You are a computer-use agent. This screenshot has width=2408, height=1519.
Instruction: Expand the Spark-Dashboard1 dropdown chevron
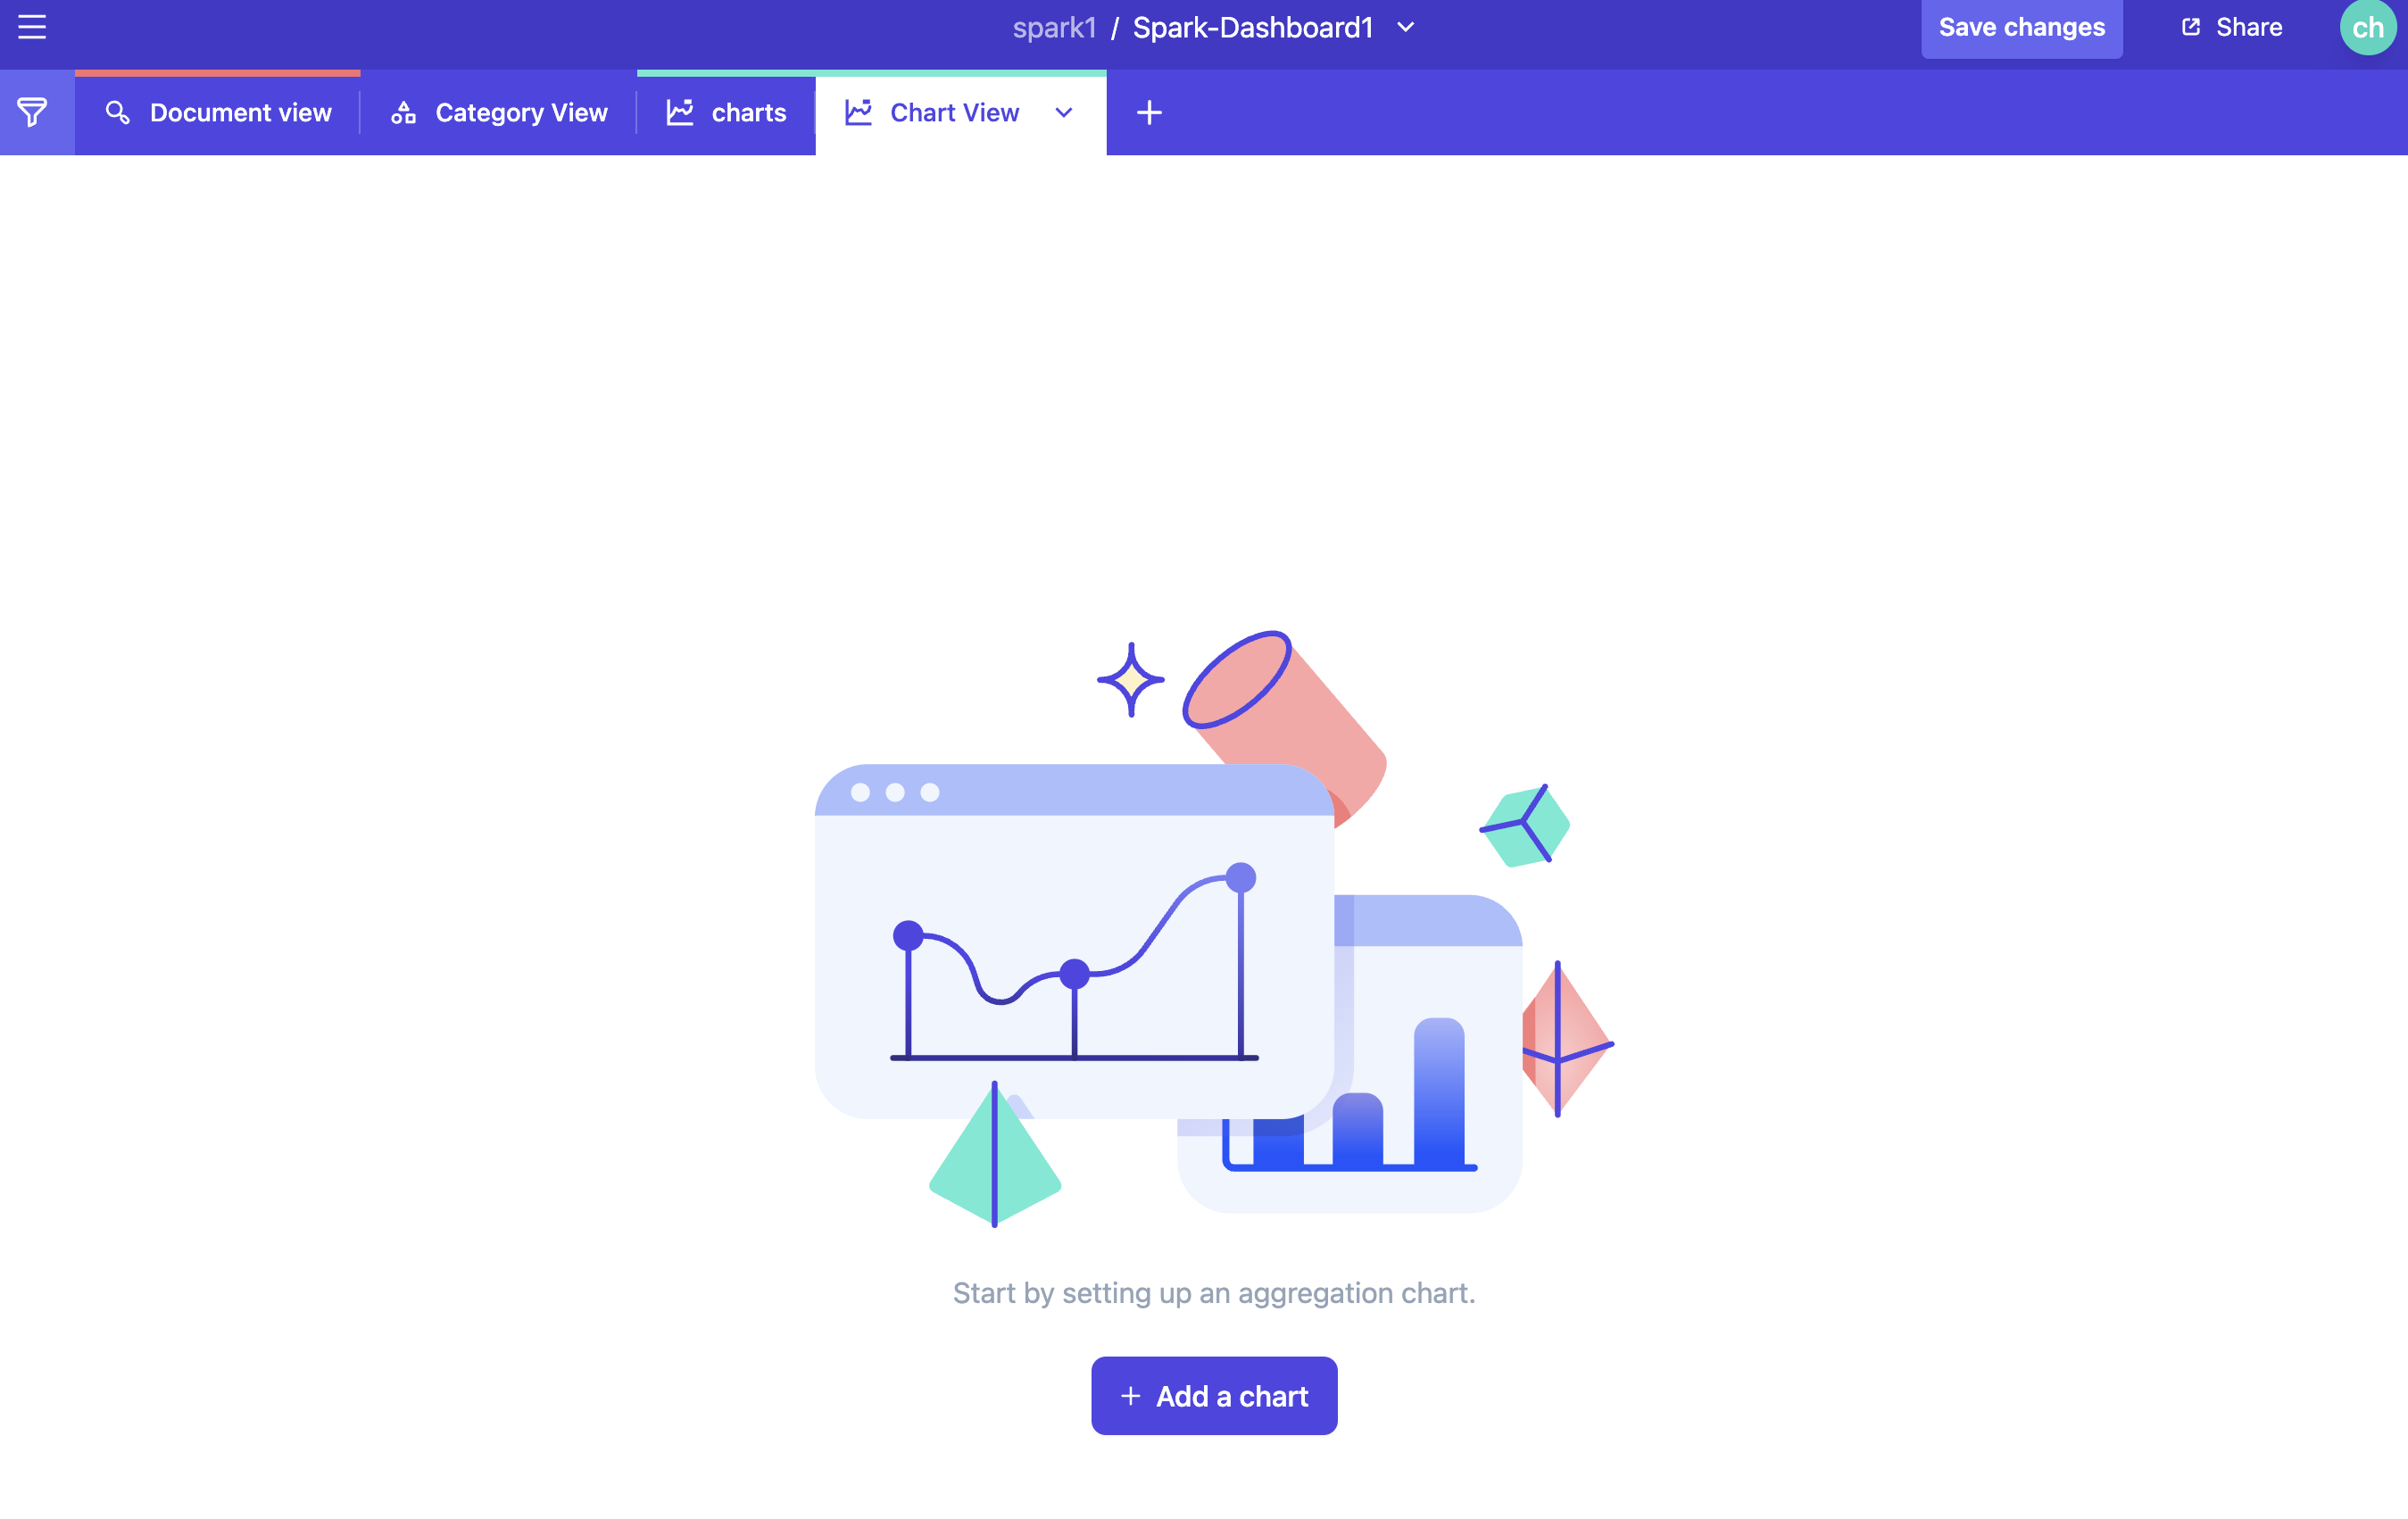pos(1405,27)
